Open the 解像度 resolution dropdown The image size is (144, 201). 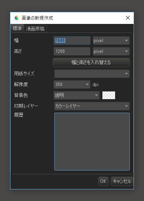click(72, 84)
